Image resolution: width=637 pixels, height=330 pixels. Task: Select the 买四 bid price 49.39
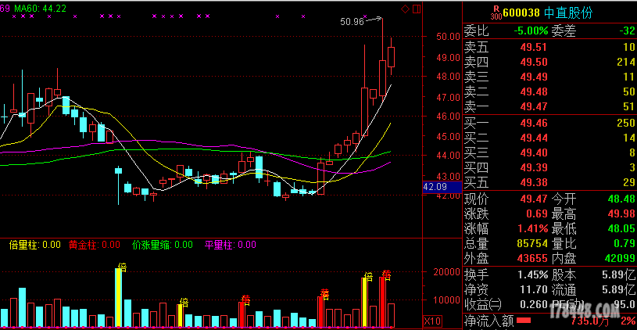click(x=534, y=167)
